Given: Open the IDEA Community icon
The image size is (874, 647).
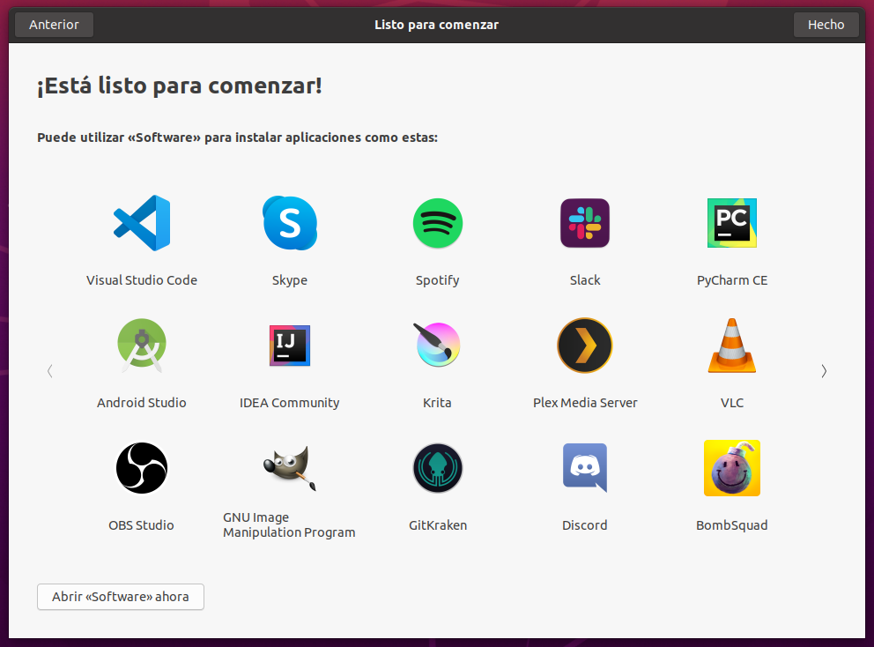Looking at the screenshot, I should pyautogui.click(x=290, y=346).
